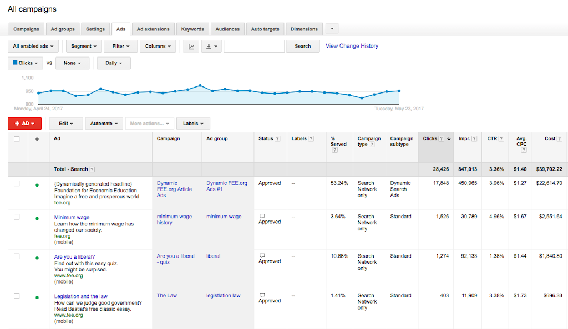Screen dimensions: 568x329
Task: Click green status dot of Minimum wage ad
Action: (x=37, y=218)
